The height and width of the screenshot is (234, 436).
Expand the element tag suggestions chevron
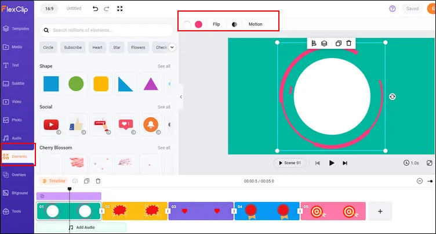pyautogui.click(x=172, y=48)
